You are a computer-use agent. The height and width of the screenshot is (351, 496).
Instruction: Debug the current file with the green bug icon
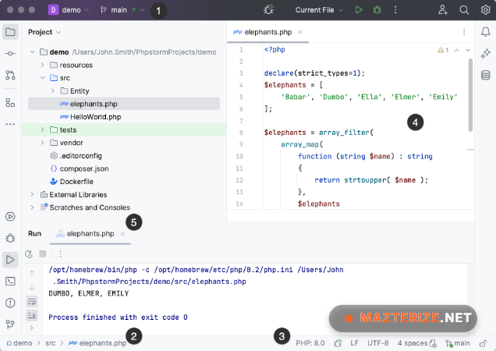pyautogui.click(x=377, y=10)
